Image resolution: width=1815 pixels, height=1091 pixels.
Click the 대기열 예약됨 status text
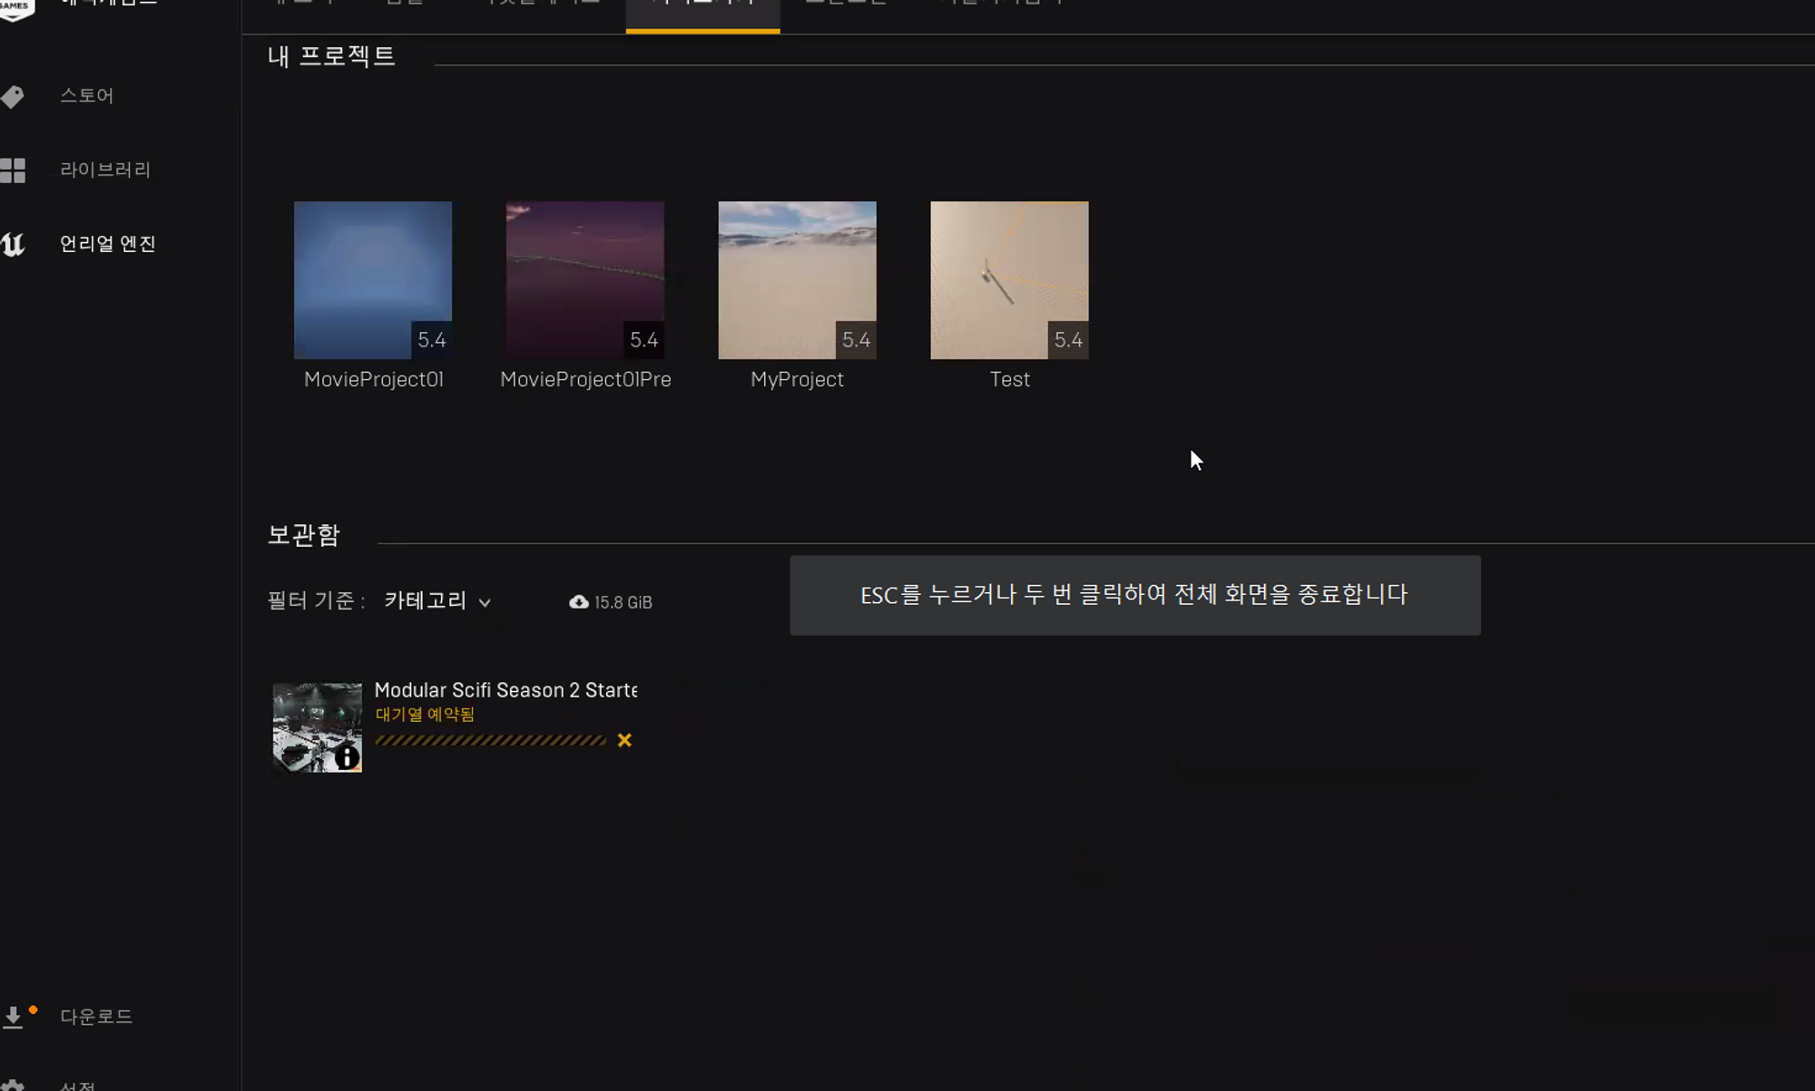point(425,715)
